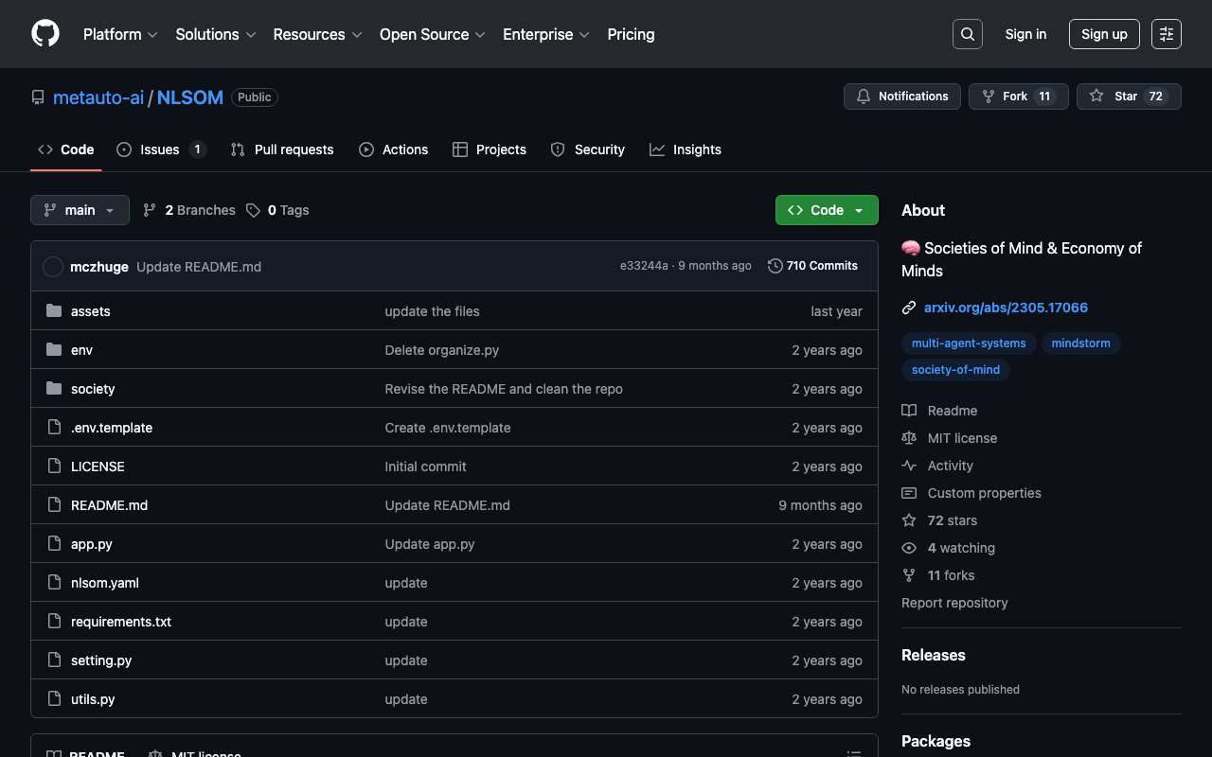Star the NLSOM repository
The height and width of the screenshot is (757, 1212).
coord(1128,97)
